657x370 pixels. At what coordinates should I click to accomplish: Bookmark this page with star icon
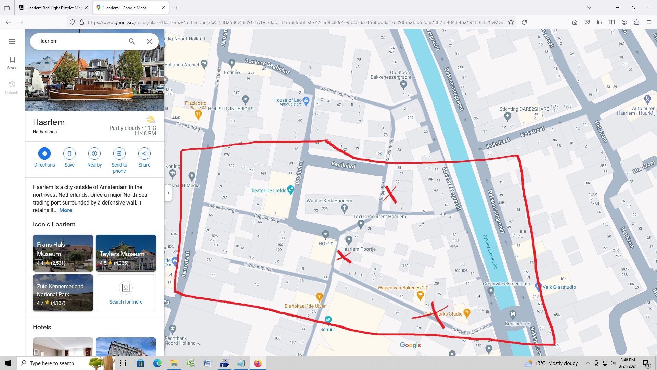[x=511, y=22]
